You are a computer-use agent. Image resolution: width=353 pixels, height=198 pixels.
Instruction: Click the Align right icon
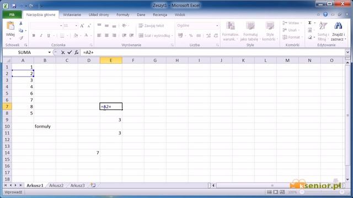pyautogui.click(x=114, y=35)
